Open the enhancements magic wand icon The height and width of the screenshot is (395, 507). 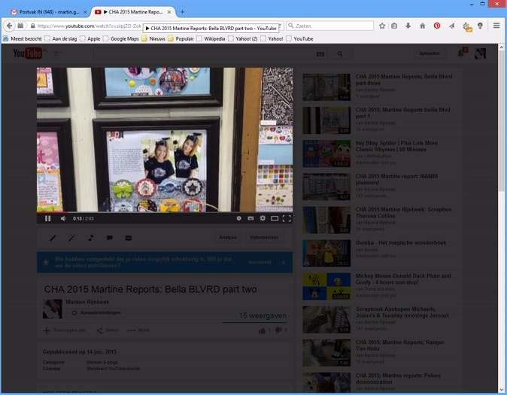[71, 238]
